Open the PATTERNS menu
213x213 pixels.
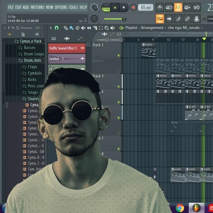(37, 7)
